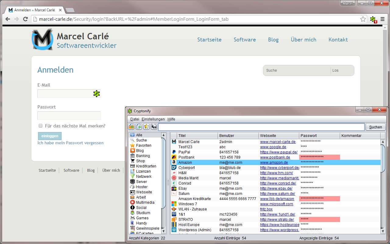Switch to the 'Anmelden » Marcel Carlé' browser tab
The image size is (390, 244).
(x=34, y=10)
